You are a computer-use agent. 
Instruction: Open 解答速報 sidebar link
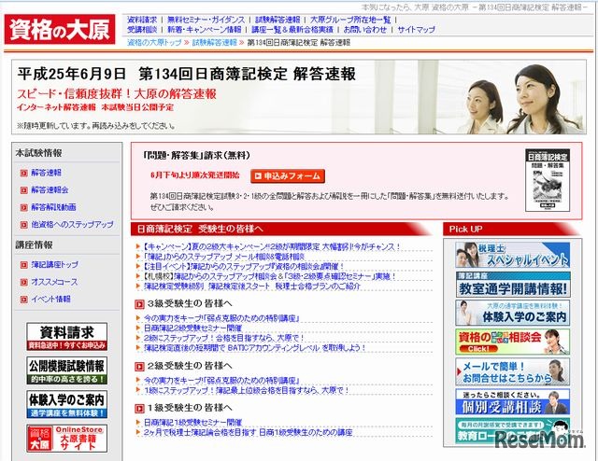coord(46,173)
